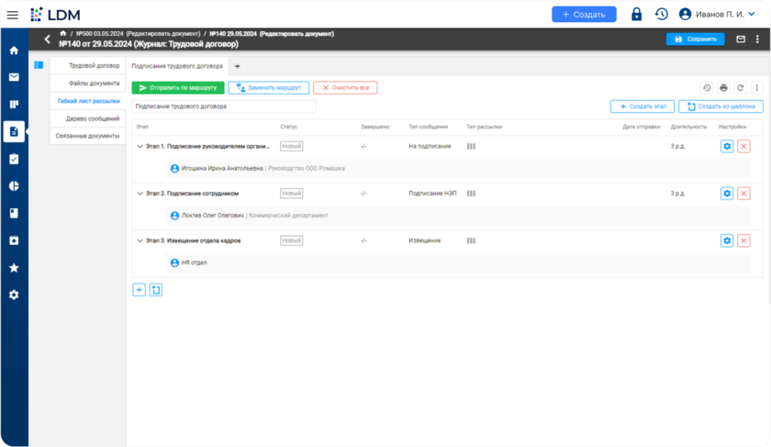Image resolution: width=771 pixels, height=447 pixels.
Task: Click the print icon in route toolbar
Action: (x=723, y=88)
